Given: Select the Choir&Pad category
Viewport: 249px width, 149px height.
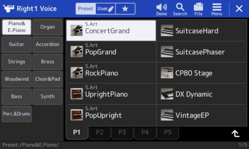Looking at the screenshot, I should [x=47, y=79].
